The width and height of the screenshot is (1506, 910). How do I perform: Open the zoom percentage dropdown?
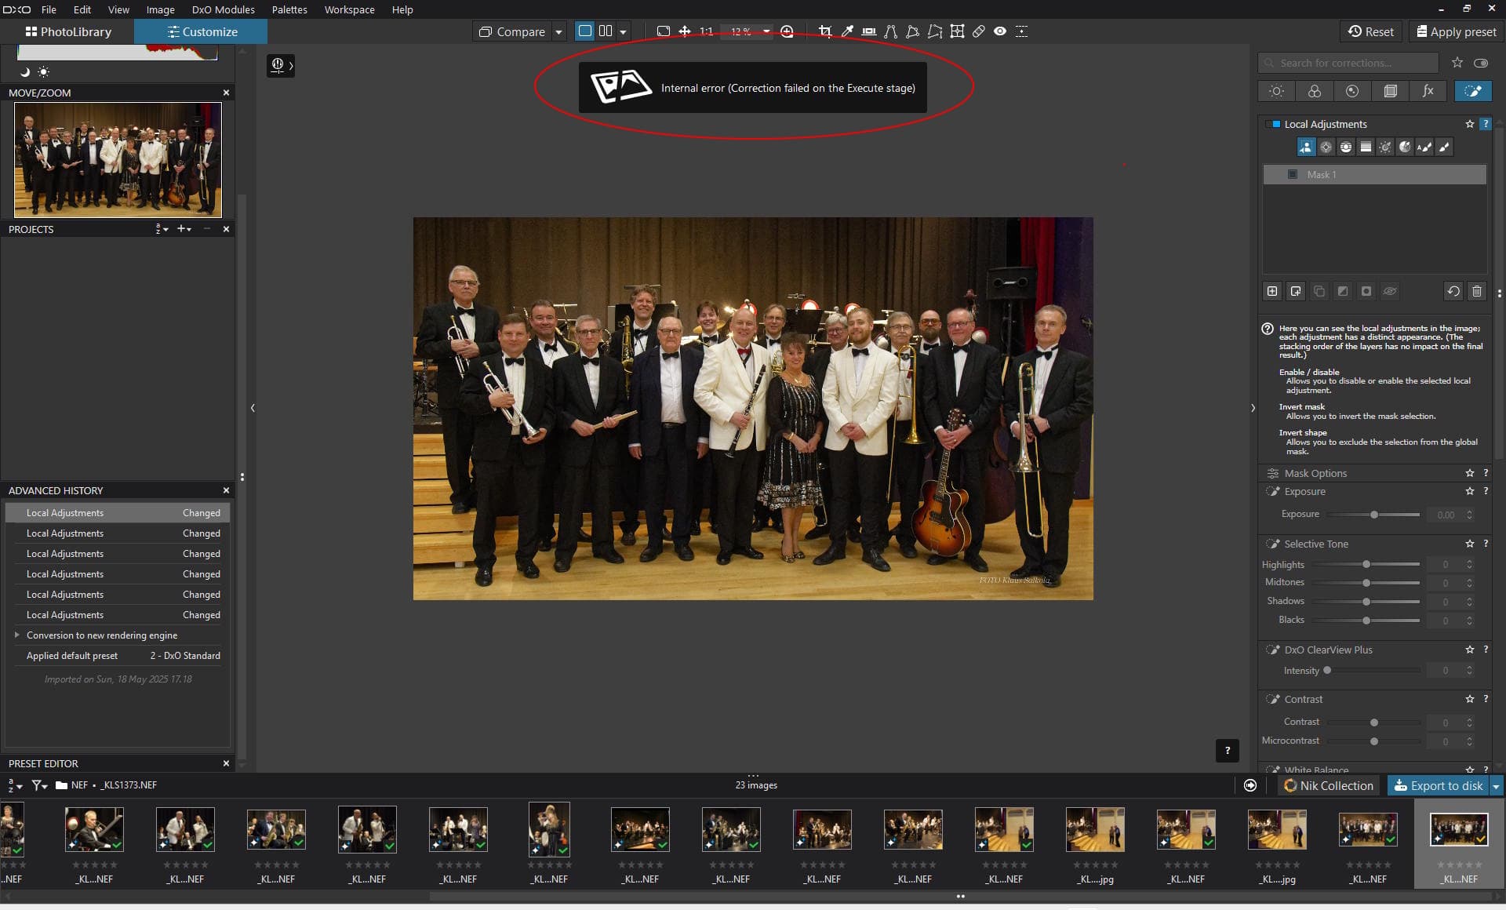tap(766, 32)
